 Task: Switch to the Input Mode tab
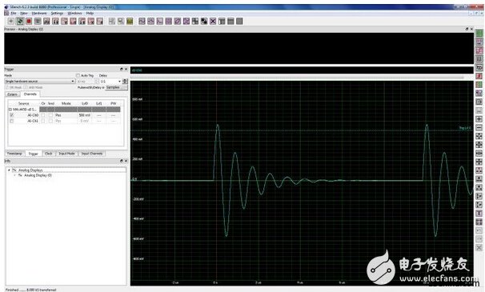(66, 154)
